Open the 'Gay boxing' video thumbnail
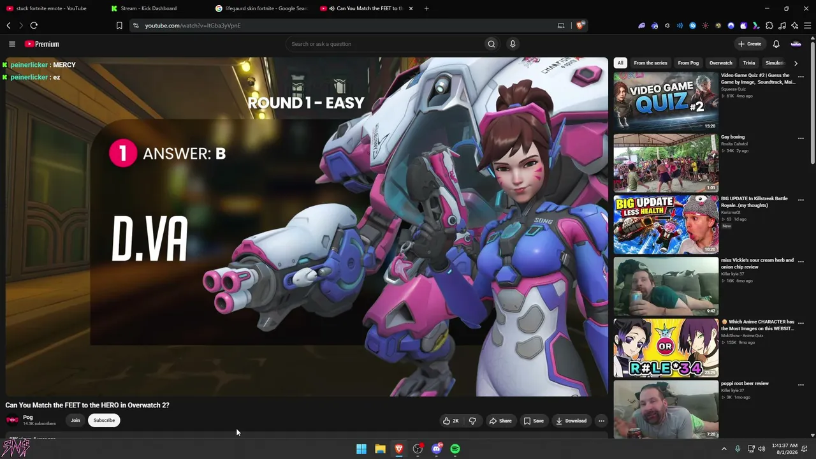The height and width of the screenshot is (459, 816). pyautogui.click(x=666, y=163)
